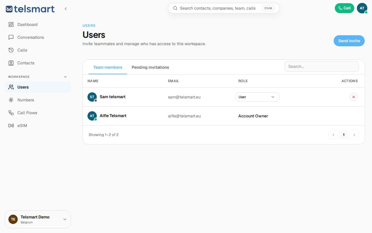Click the AT profile avatar top right
The height and width of the screenshot is (233, 372).
(x=362, y=8)
